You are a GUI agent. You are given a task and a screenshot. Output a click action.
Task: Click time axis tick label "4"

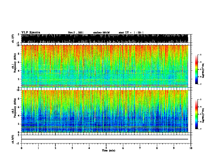click(x=89, y=148)
